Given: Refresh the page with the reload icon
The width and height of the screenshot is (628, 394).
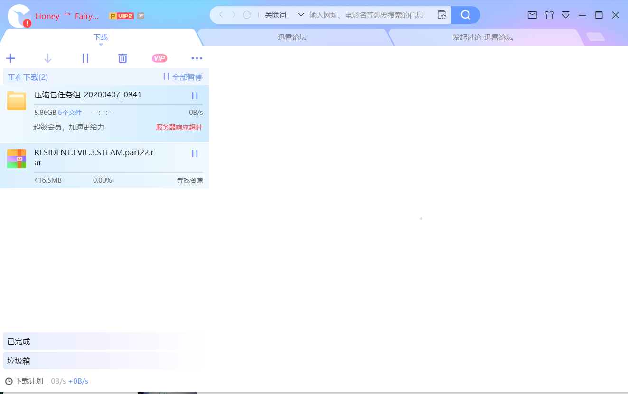Looking at the screenshot, I should (x=246, y=15).
